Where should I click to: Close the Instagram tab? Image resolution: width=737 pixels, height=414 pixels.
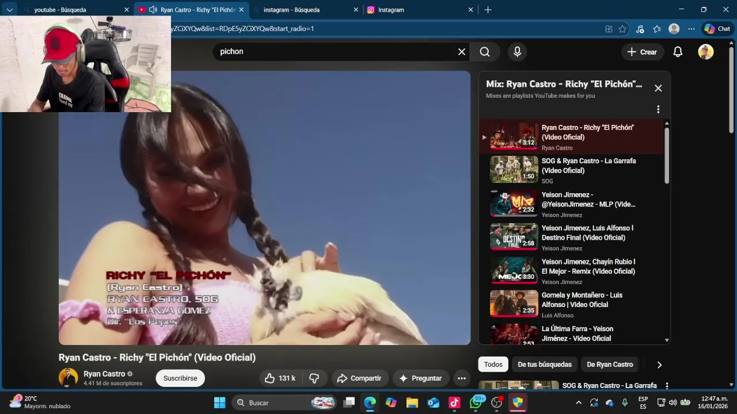[470, 10]
